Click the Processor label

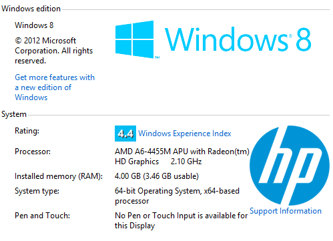point(33,152)
